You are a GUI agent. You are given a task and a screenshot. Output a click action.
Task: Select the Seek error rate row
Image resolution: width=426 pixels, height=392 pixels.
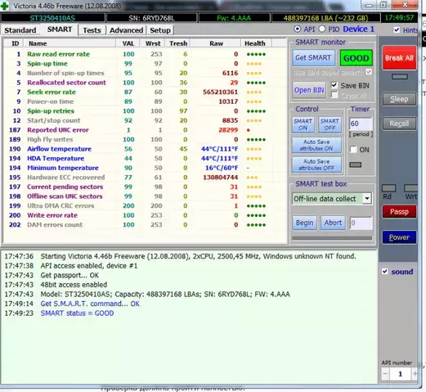(x=145, y=92)
